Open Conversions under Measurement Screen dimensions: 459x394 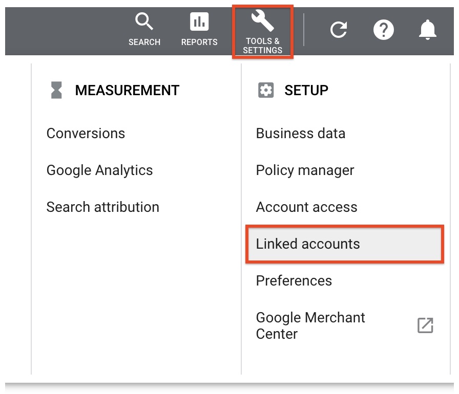pyautogui.click(x=86, y=133)
